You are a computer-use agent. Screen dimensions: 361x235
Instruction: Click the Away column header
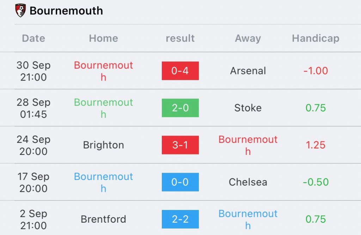[x=248, y=38]
